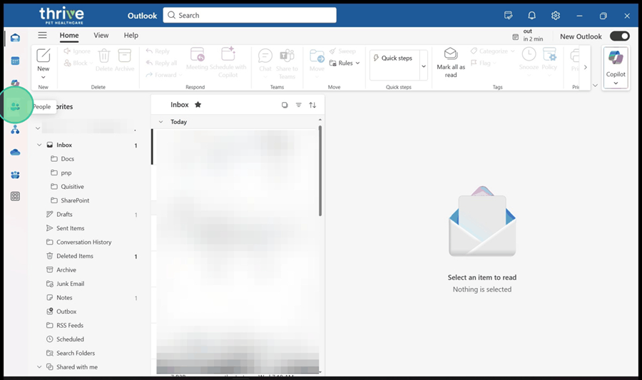Click the OneDrive cloud icon
The width and height of the screenshot is (642, 380).
tap(15, 152)
